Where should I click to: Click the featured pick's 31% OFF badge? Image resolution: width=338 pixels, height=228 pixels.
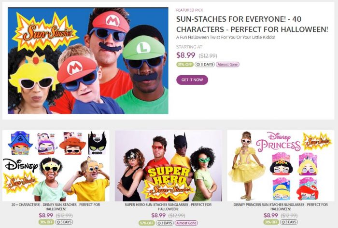183,64
